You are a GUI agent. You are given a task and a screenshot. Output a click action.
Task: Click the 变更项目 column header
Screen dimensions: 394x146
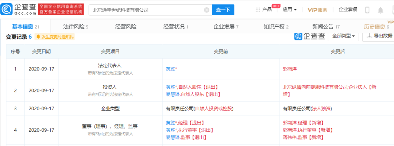(110, 51)
